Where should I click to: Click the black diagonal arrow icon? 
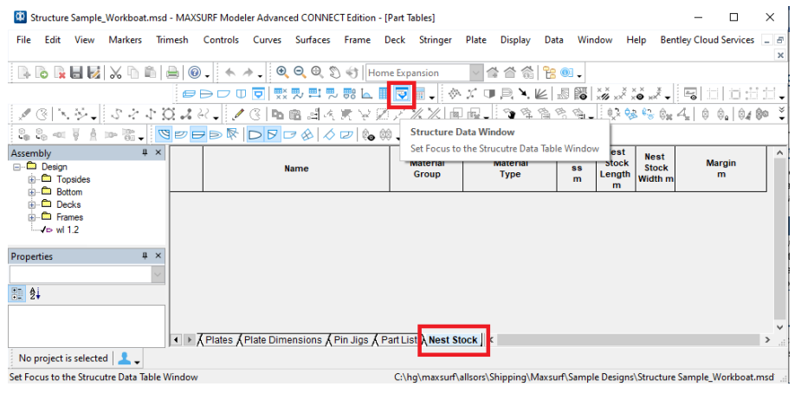pos(524,94)
